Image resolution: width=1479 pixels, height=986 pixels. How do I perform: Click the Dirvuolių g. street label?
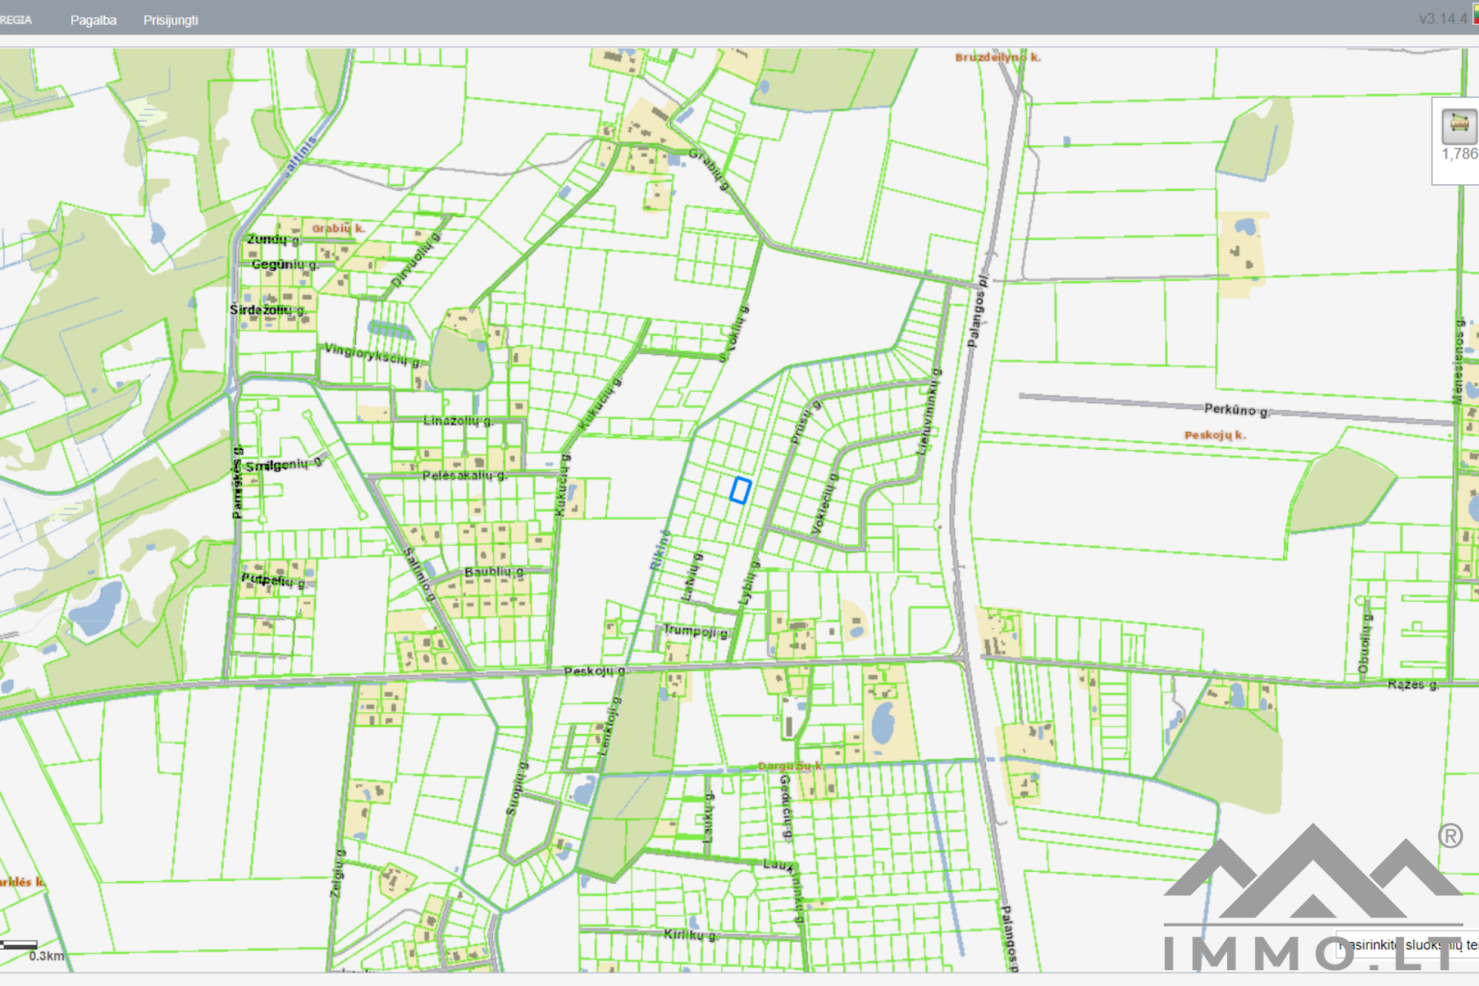415,260
